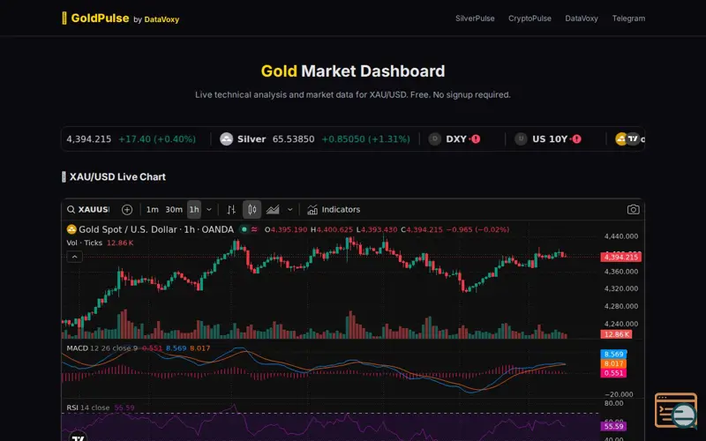The height and width of the screenshot is (441, 706).
Task: Open the CryptoPulse link
Action: click(x=530, y=19)
